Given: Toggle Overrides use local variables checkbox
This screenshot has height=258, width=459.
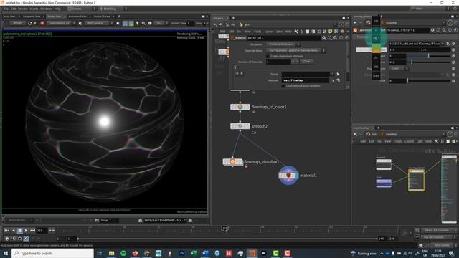Looking at the screenshot, I should click(283, 86).
